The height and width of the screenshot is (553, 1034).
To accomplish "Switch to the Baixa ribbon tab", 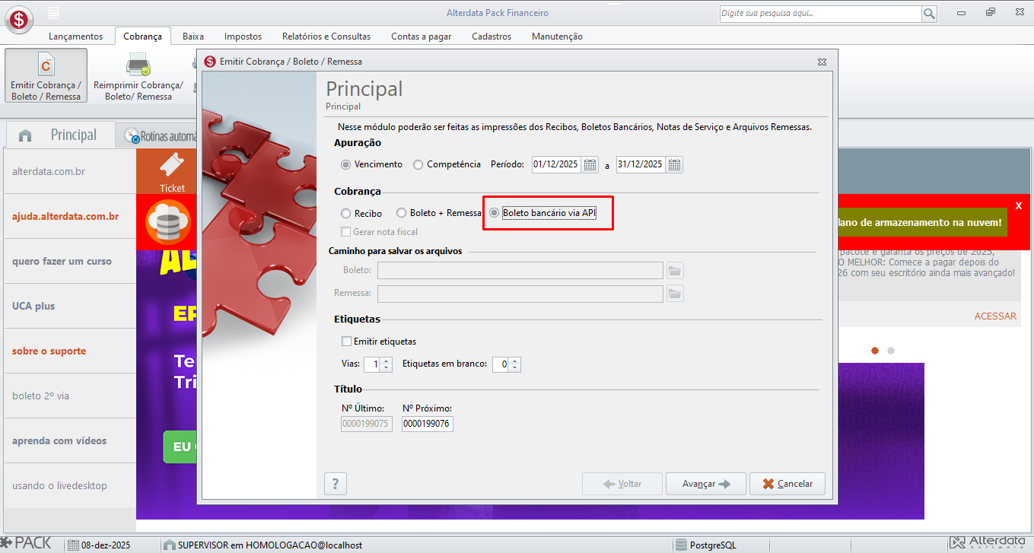I will [x=193, y=37].
